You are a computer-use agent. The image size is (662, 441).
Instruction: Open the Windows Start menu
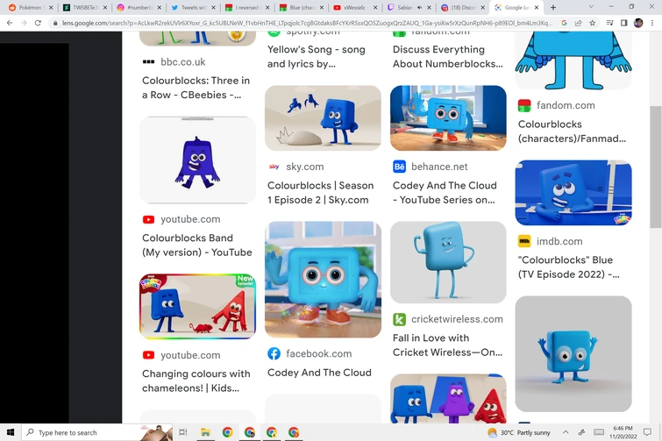[x=11, y=432]
